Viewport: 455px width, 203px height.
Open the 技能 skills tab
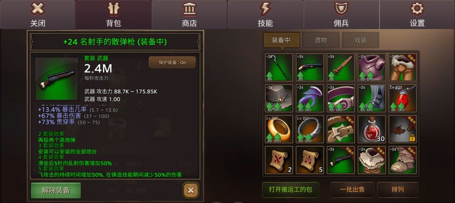point(265,14)
